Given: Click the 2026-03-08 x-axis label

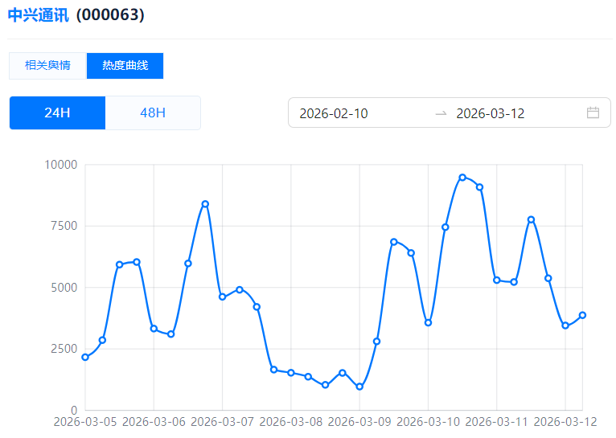Looking at the screenshot, I should pos(291,422).
